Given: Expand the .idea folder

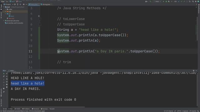Looking at the screenshot, I should pos(6,9).
